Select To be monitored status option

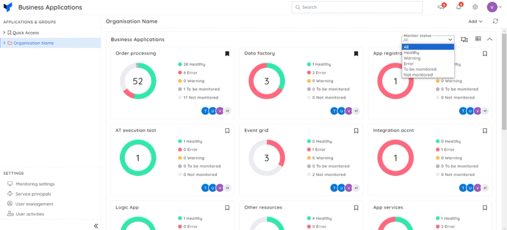click(x=428, y=69)
